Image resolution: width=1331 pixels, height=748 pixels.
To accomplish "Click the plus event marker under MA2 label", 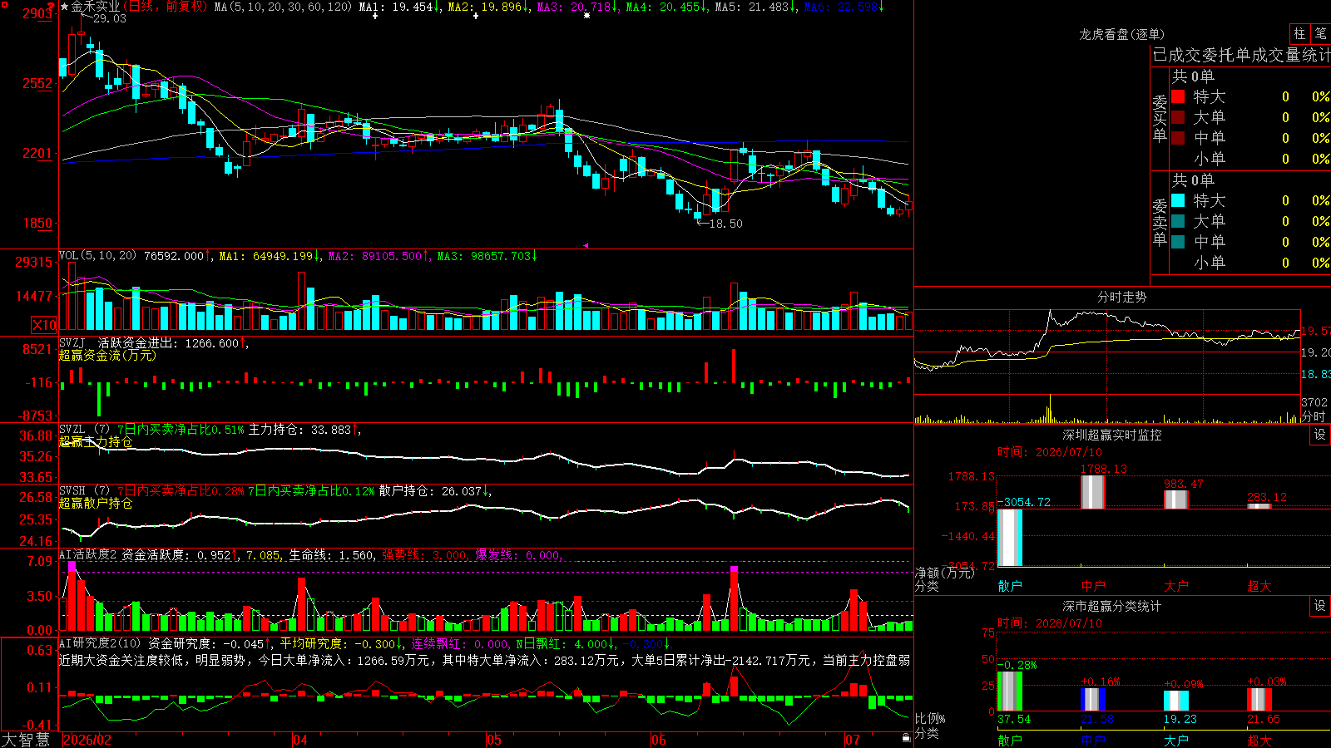I will point(476,16).
